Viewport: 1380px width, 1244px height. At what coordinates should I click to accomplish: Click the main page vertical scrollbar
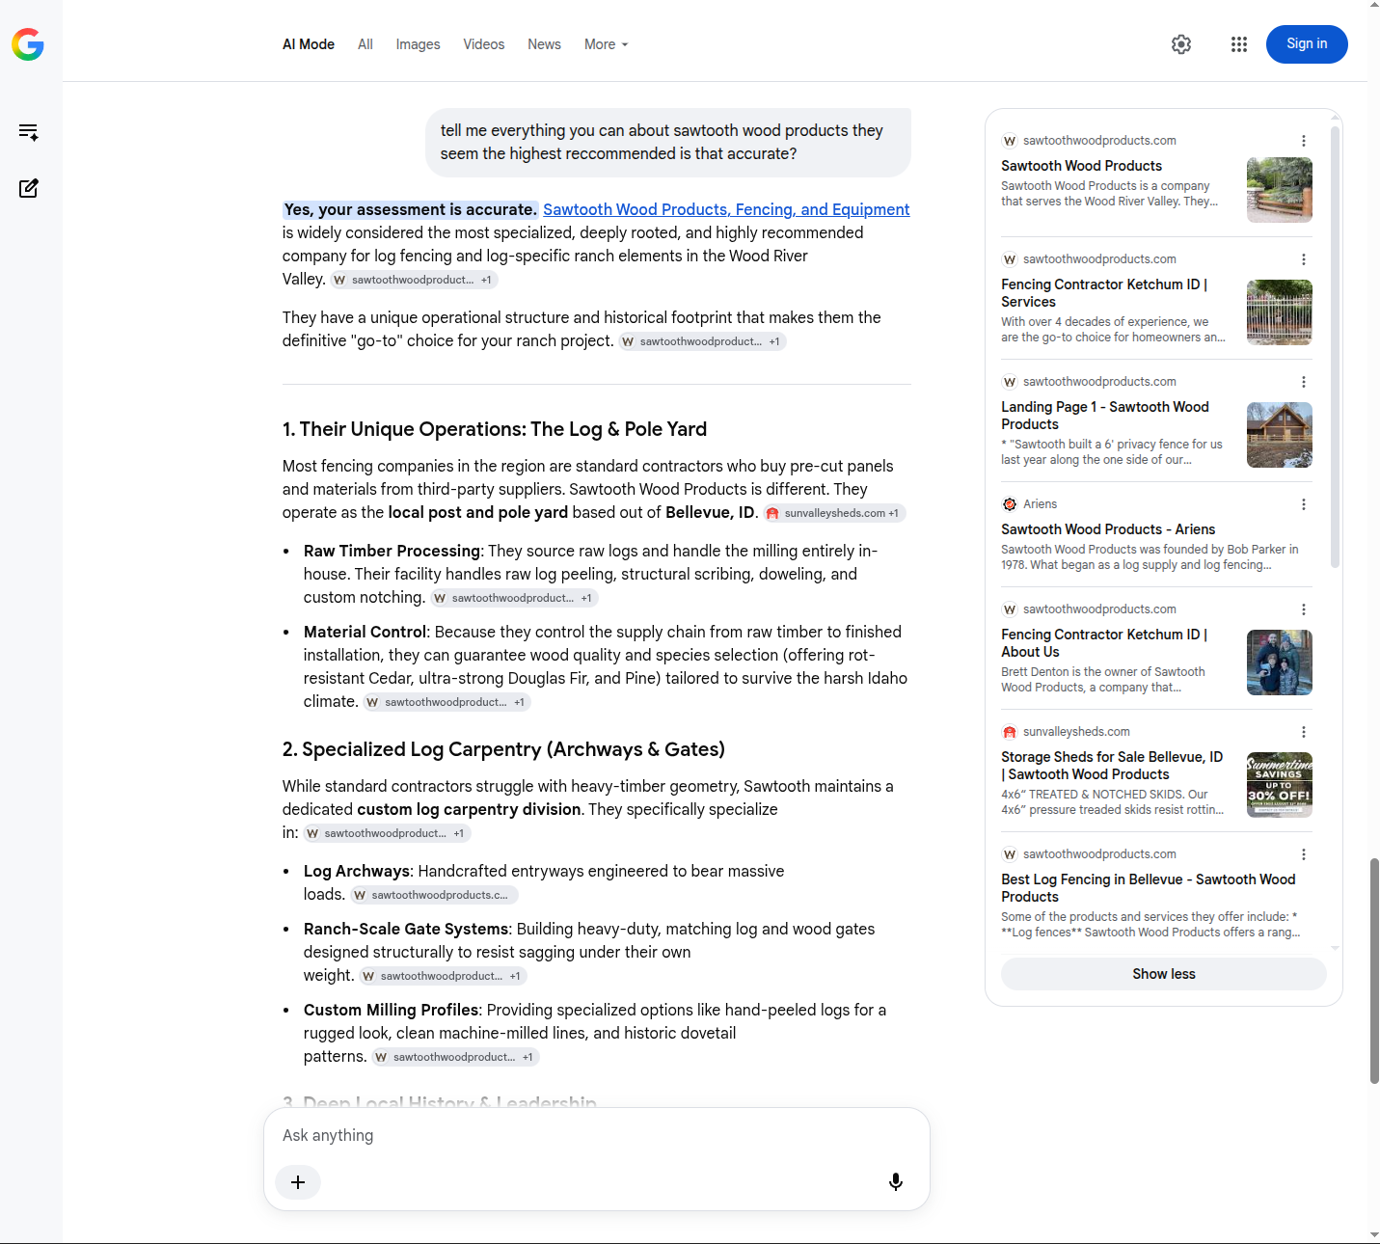(x=1374, y=970)
